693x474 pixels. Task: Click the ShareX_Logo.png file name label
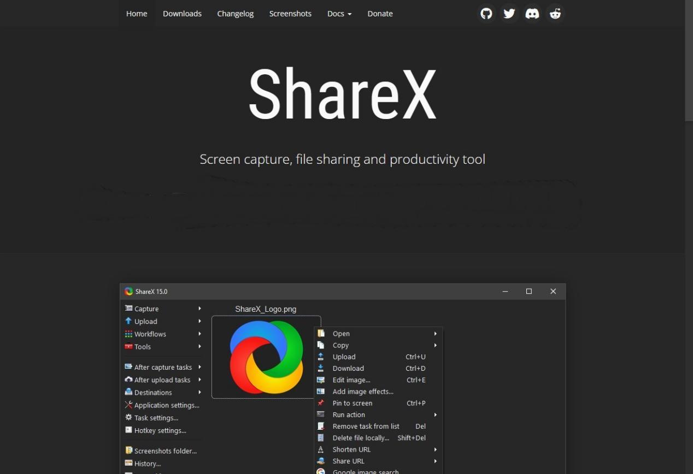[266, 309]
